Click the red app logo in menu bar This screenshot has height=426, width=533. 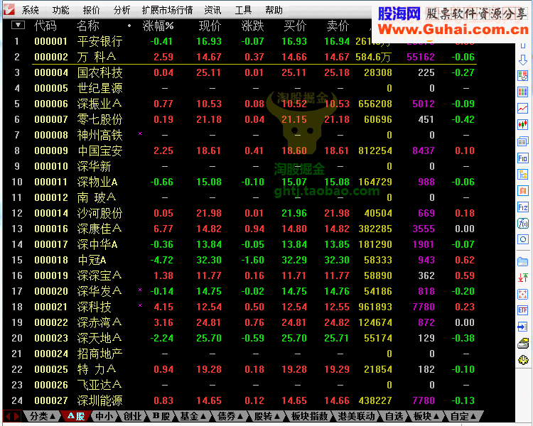pyautogui.click(x=9, y=9)
